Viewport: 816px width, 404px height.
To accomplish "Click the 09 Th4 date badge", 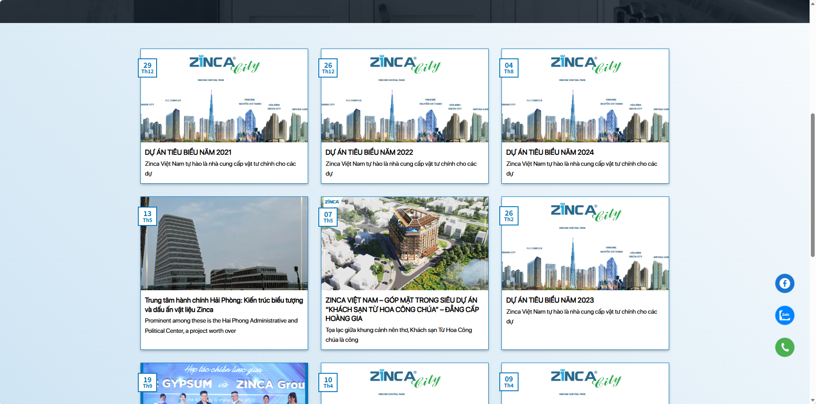I will point(509,382).
